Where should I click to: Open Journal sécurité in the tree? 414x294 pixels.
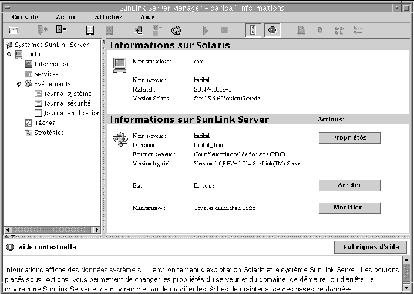[67, 103]
